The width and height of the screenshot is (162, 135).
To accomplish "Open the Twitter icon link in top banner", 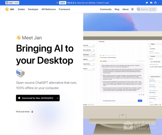I will point(147,3).
